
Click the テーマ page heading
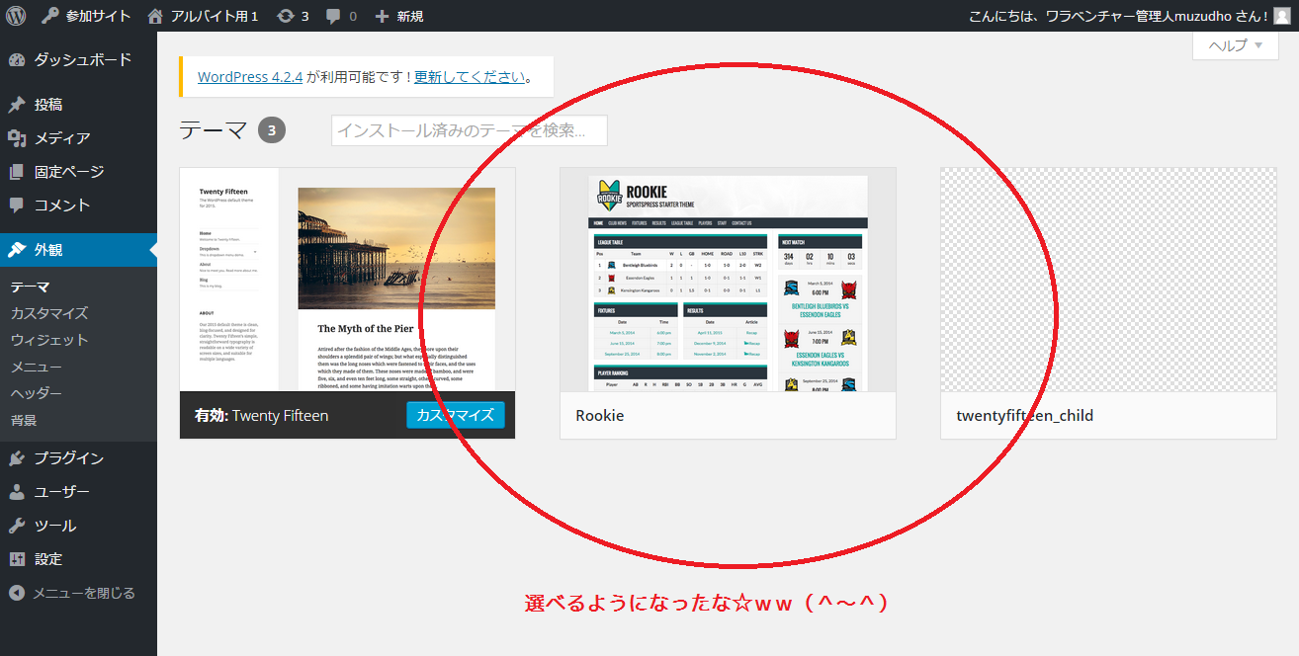(214, 130)
